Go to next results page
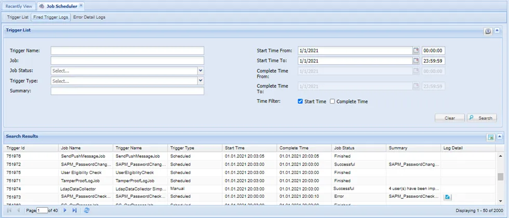This screenshot has height=218, width=509. click(x=64, y=211)
